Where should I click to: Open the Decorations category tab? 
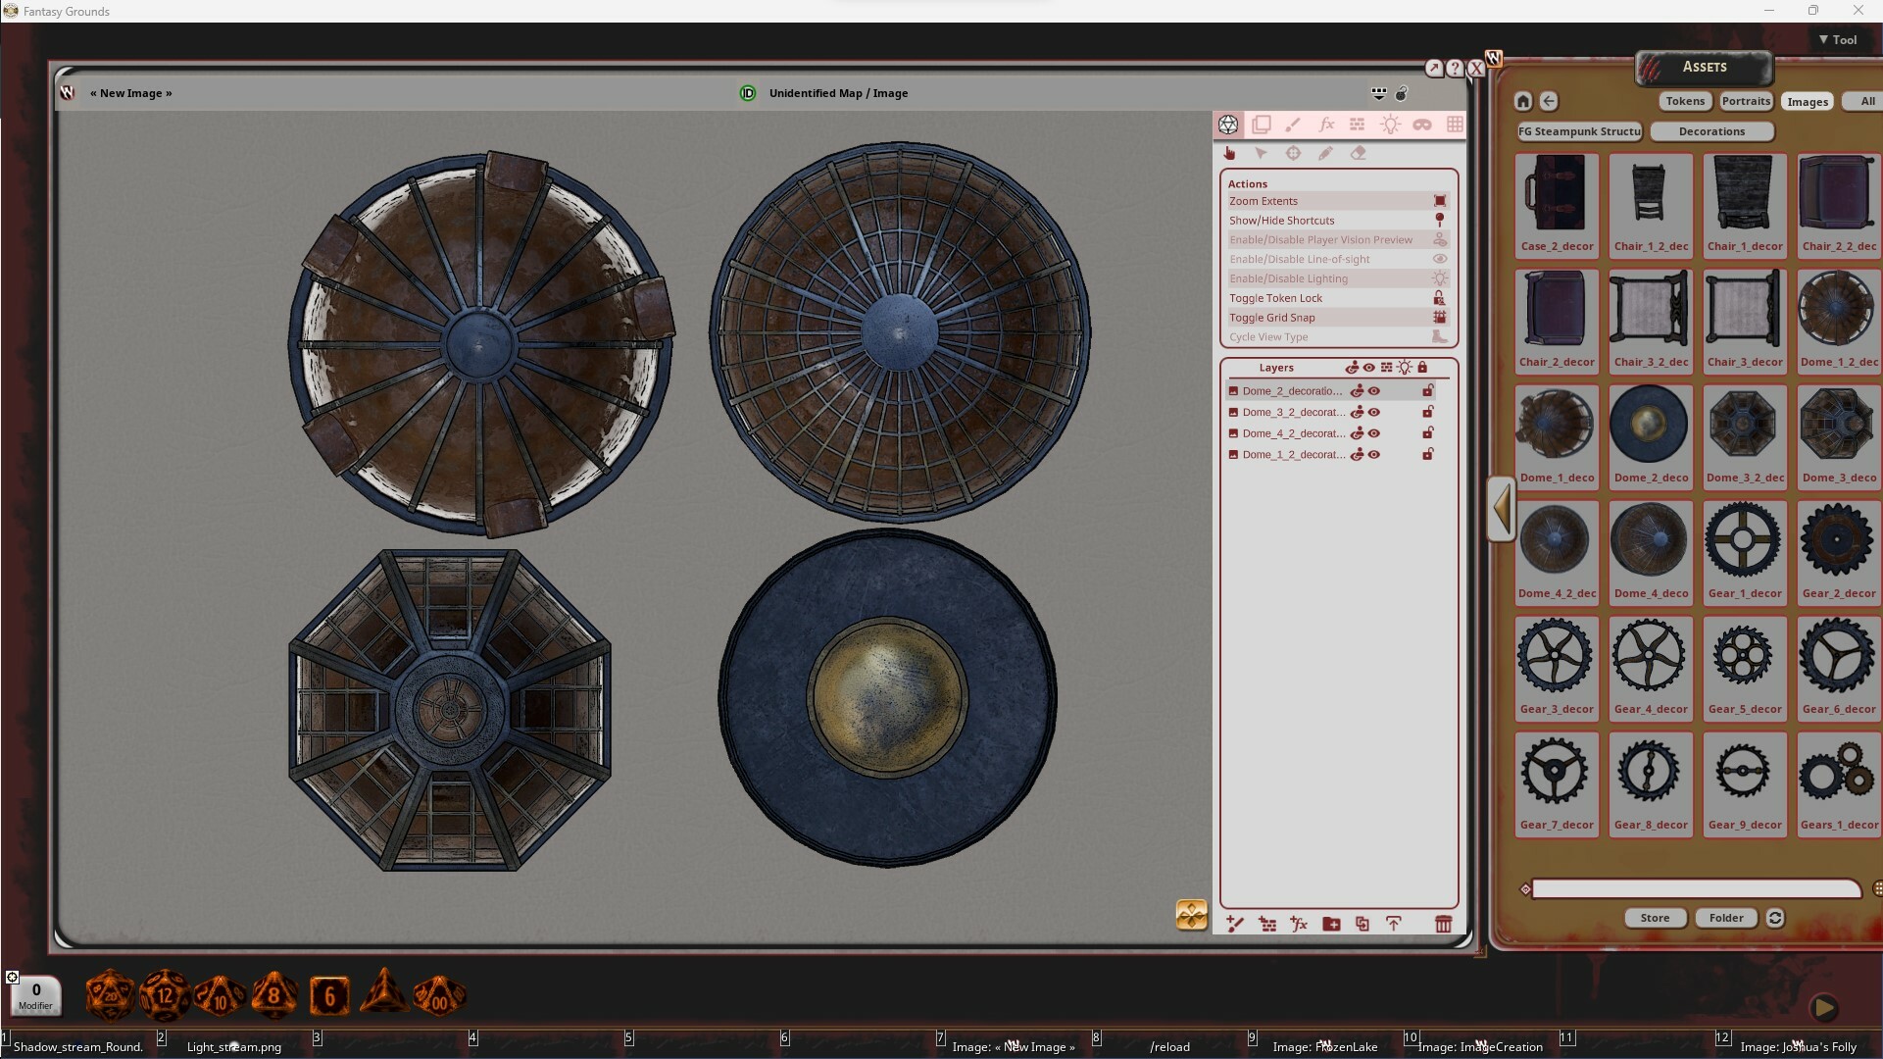[1712, 131]
